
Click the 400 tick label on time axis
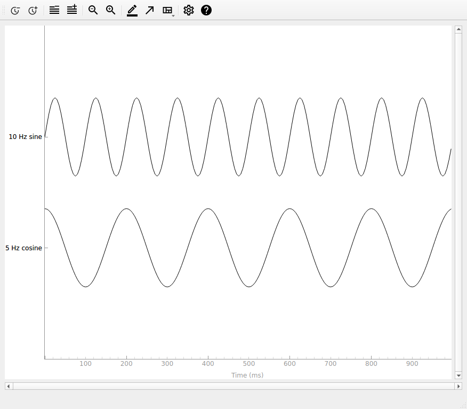[x=208, y=364]
